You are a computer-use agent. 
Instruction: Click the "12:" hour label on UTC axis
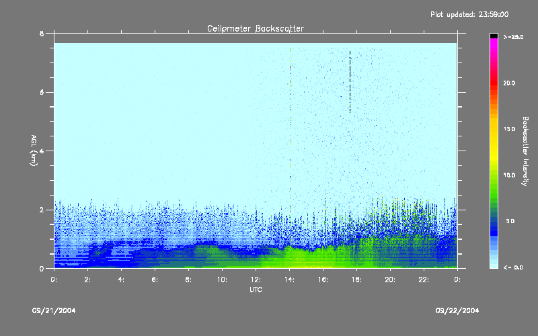[x=256, y=280]
